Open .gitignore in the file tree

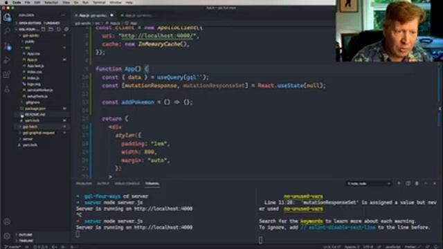[42, 102]
